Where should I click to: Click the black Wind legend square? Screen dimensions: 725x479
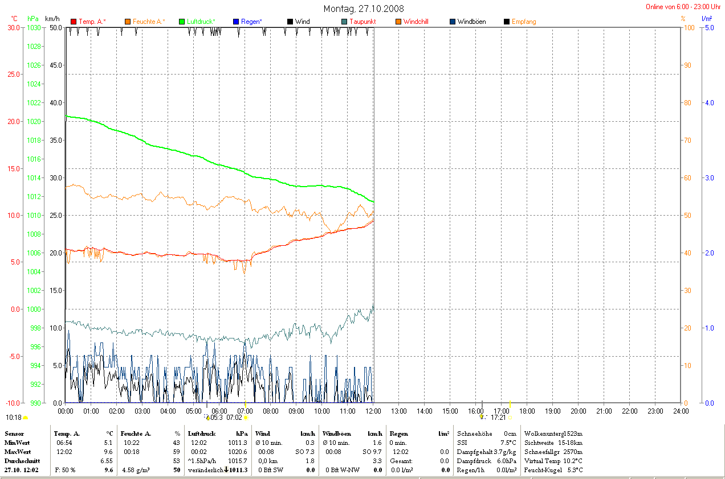(290, 22)
